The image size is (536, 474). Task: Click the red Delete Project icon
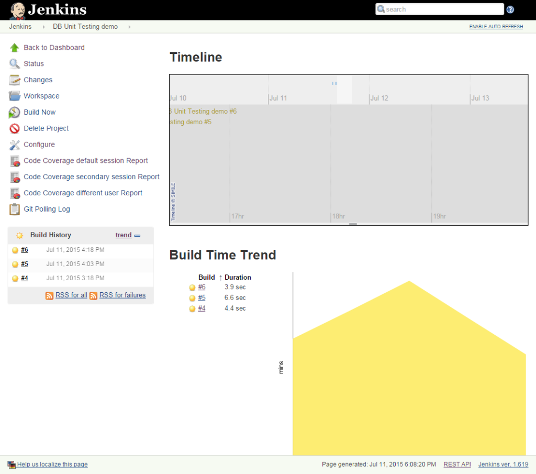point(14,128)
